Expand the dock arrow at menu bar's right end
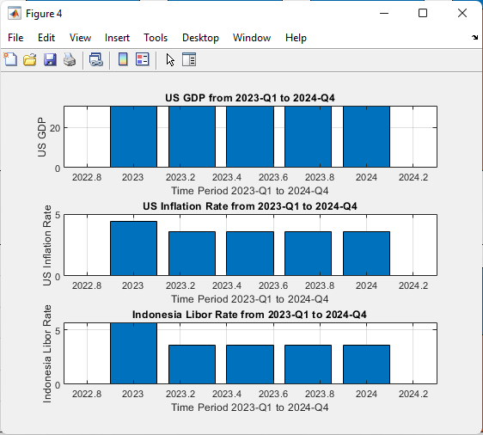 point(474,37)
